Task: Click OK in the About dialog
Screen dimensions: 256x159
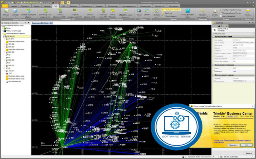Action: [246, 145]
